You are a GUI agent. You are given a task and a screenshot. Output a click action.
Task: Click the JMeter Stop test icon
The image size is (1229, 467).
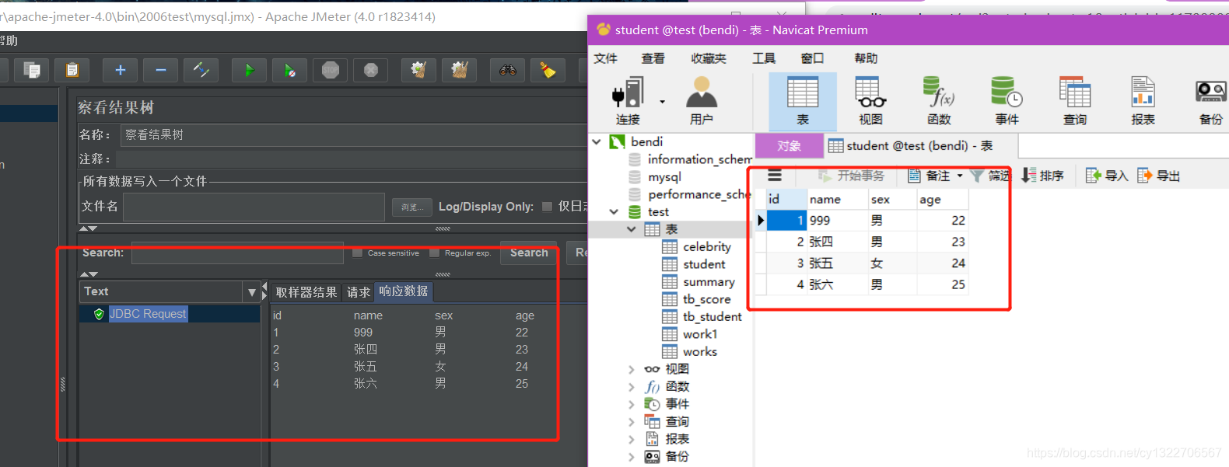point(331,71)
